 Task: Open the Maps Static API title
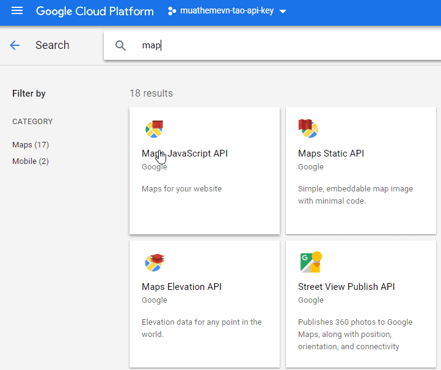(331, 154)
